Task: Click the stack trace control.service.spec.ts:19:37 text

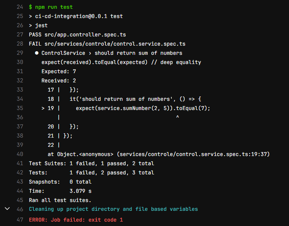Action: pos(193,154)
